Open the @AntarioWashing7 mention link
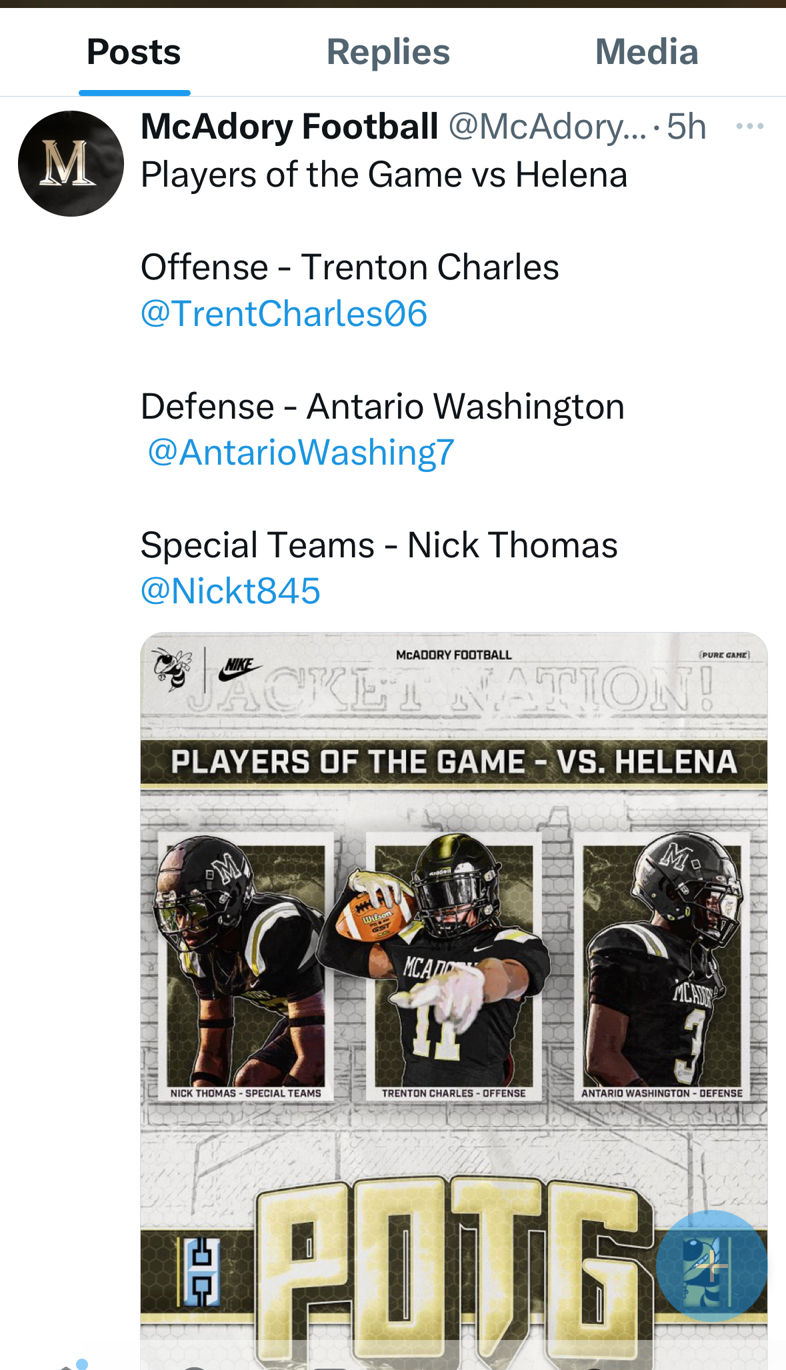Screen dimensions: 786x1370 tap(301, 453)
